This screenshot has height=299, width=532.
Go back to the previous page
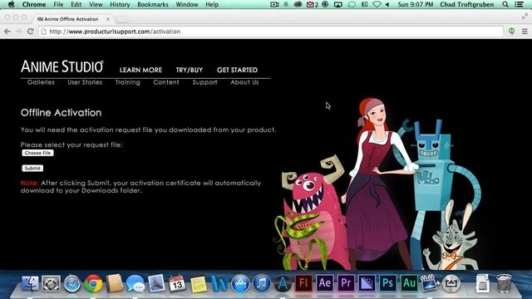coord(7,32)
